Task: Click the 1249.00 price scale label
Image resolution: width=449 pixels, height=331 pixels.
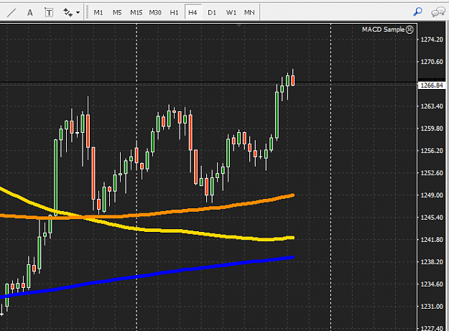Action: (432, 195)
